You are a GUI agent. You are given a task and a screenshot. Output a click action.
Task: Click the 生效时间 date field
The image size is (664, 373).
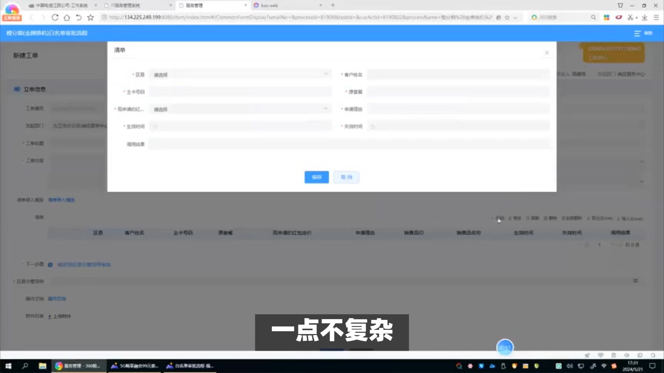[240, 126]
